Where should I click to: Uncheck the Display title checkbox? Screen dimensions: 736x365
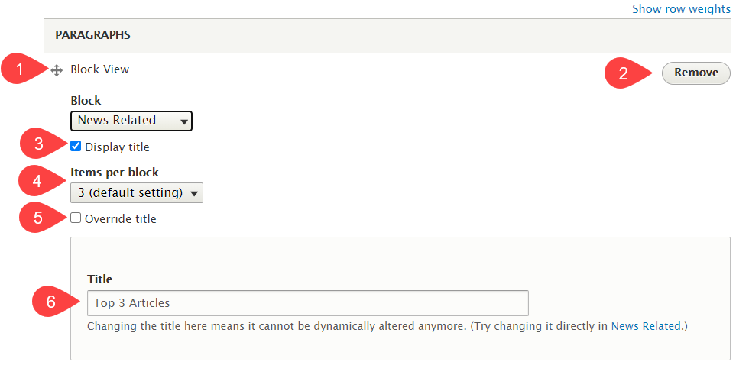(x=76, y=146)
